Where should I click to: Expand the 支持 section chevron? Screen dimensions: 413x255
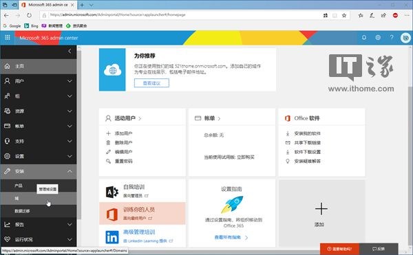coord(70,141)
